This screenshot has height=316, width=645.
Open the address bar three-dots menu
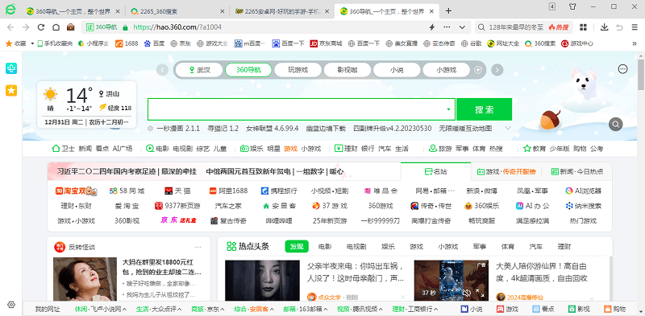coord(447,27)
